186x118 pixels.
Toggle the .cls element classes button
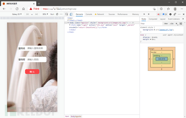click(x=171, y=24)
